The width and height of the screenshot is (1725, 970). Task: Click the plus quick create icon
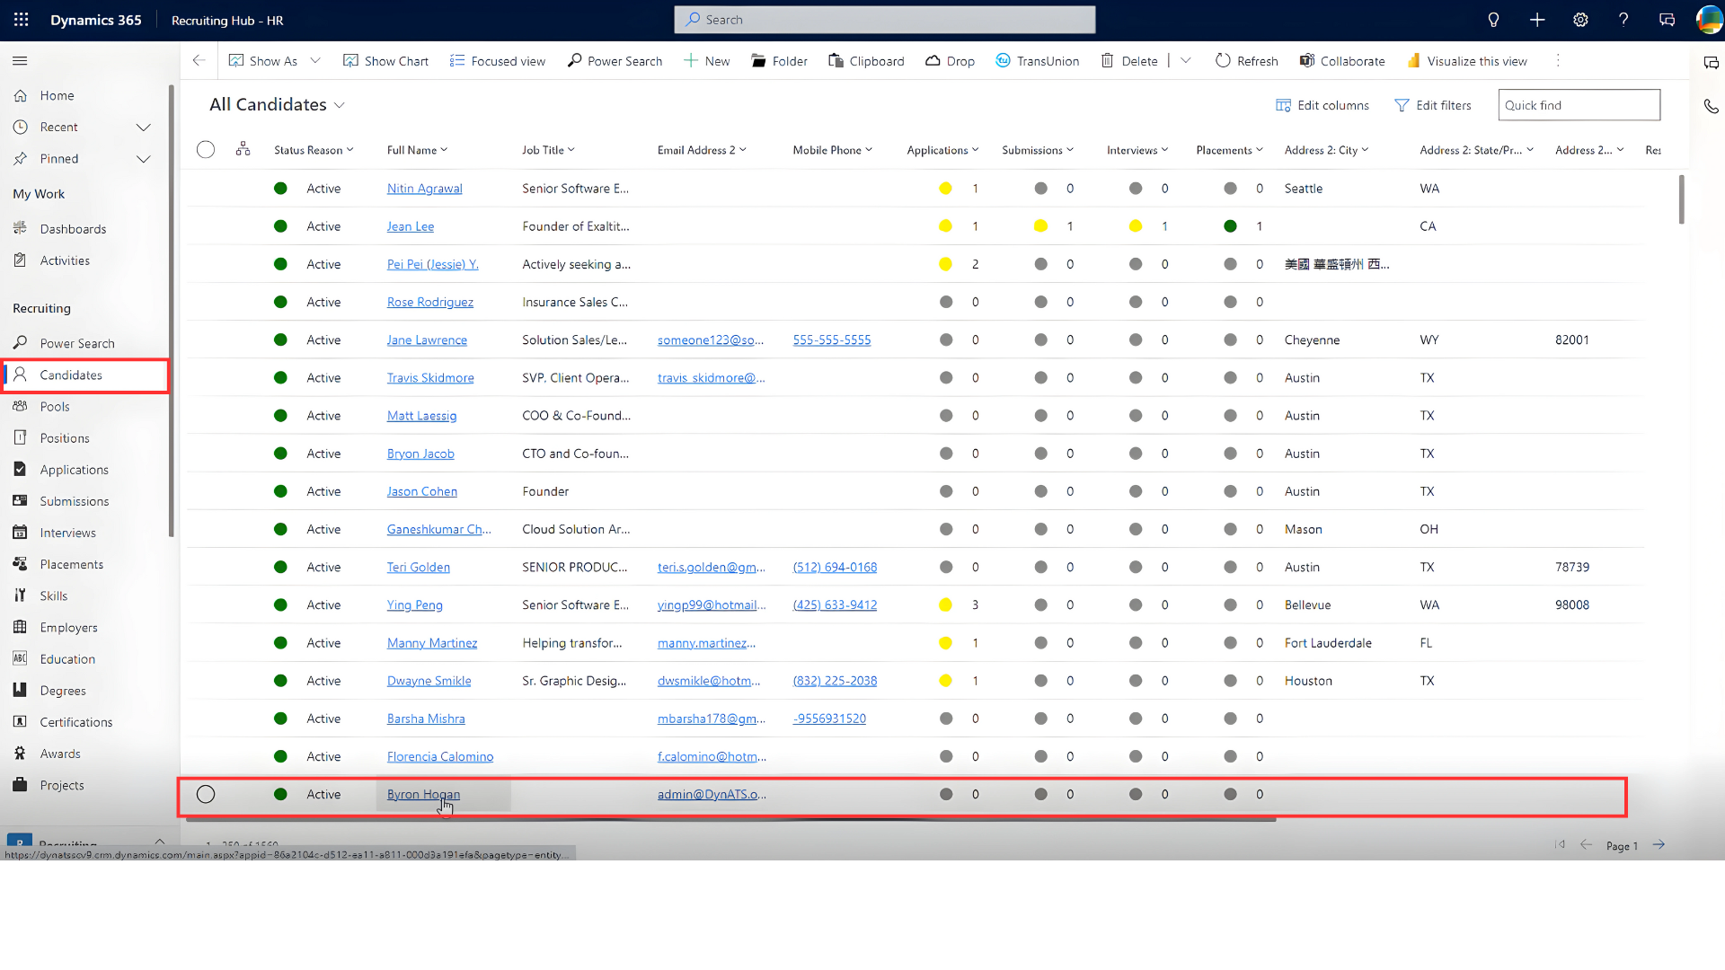(x=1537, y=20)
